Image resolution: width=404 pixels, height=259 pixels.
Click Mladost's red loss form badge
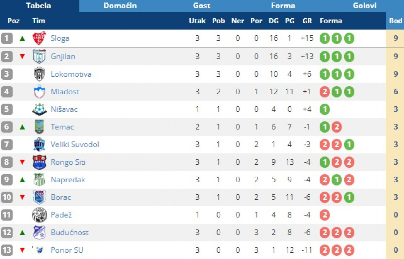coord(324,92)
